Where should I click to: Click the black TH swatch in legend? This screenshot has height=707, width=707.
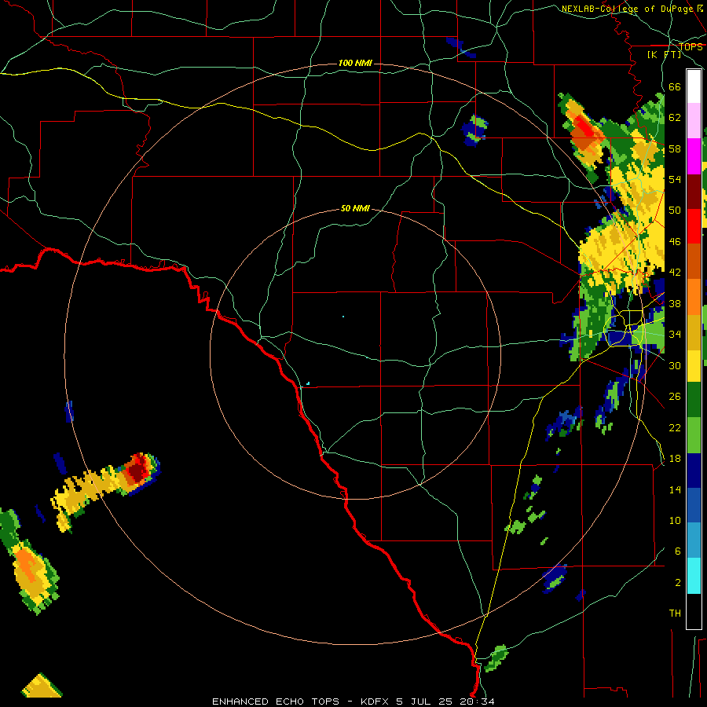pos(694,611)
